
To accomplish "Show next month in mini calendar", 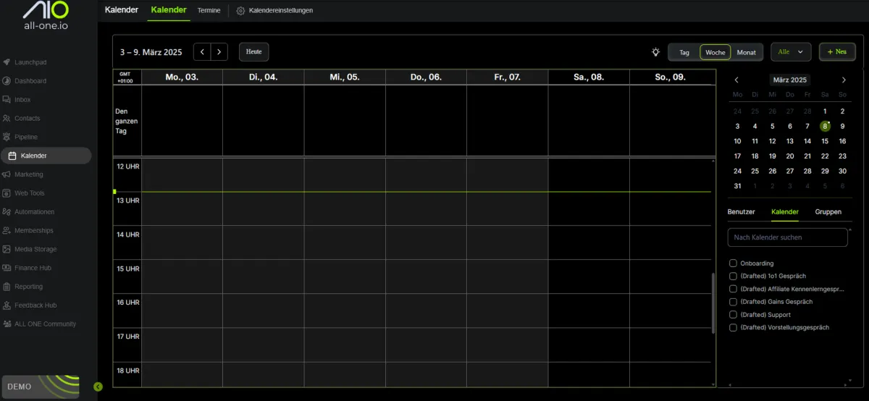I will tap(844, 80).
